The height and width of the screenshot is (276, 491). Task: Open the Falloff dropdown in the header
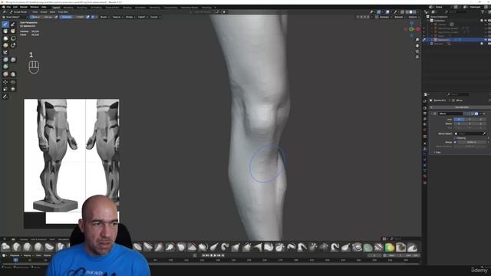143,17
